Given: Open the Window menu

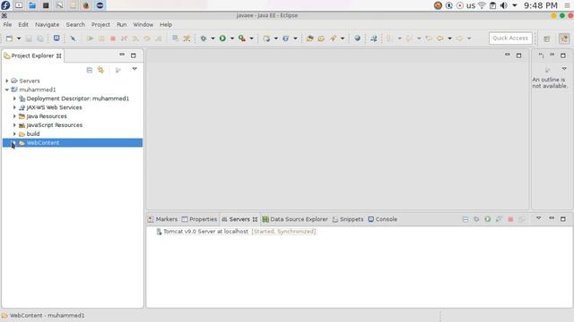Looking at the screenshot, I should pos(143,24).
